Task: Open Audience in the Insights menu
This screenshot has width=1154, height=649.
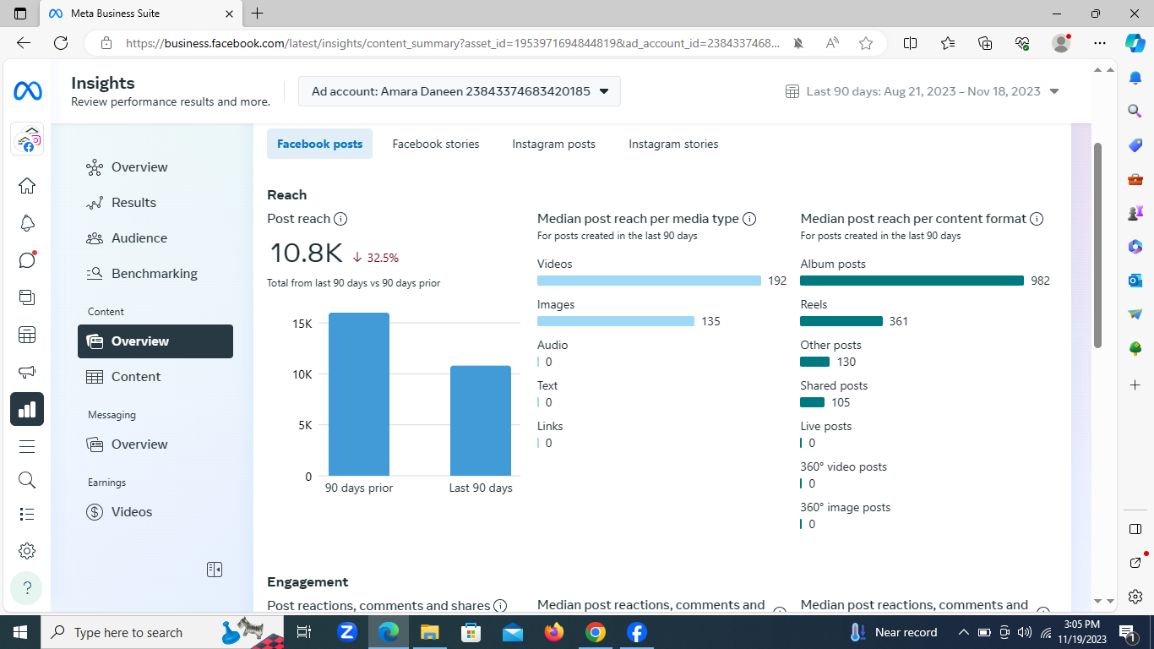Action: click(x=155, y=238)
